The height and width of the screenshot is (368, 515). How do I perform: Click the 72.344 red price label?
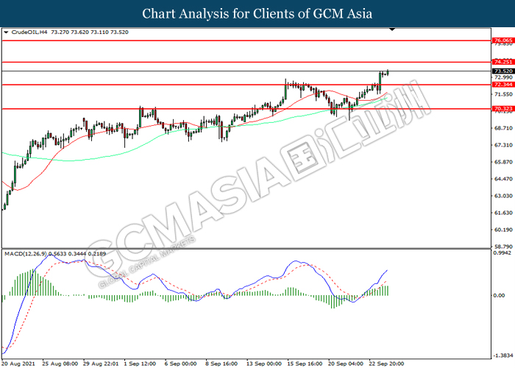click(502, 85)
